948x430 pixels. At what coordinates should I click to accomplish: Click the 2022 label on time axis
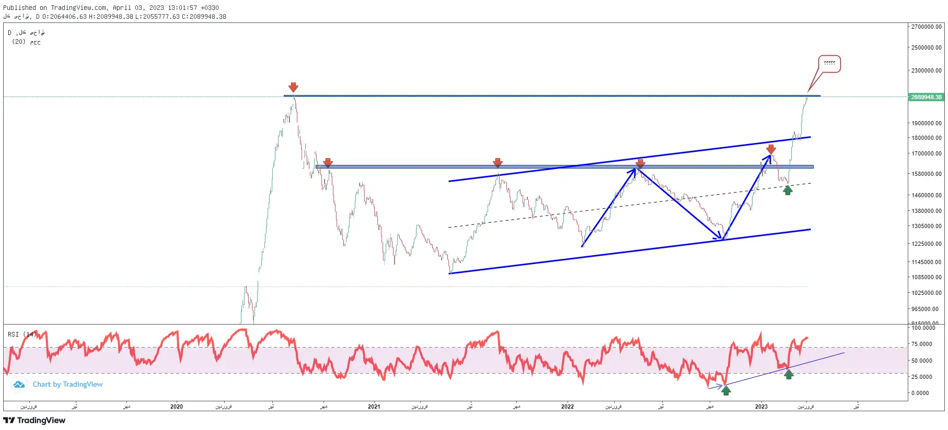pos(567,407)
